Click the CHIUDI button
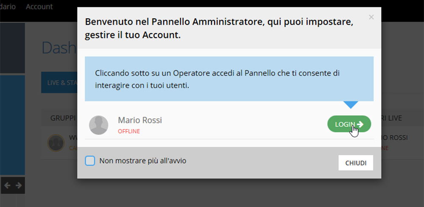Screen dimensions: 424x207 (x=356, y=163)
